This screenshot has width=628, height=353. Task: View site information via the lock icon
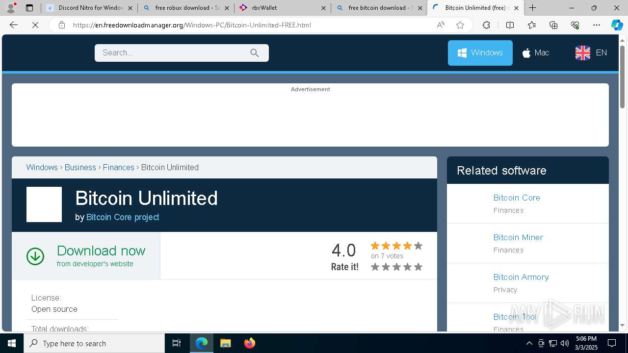tap(62, 25)
